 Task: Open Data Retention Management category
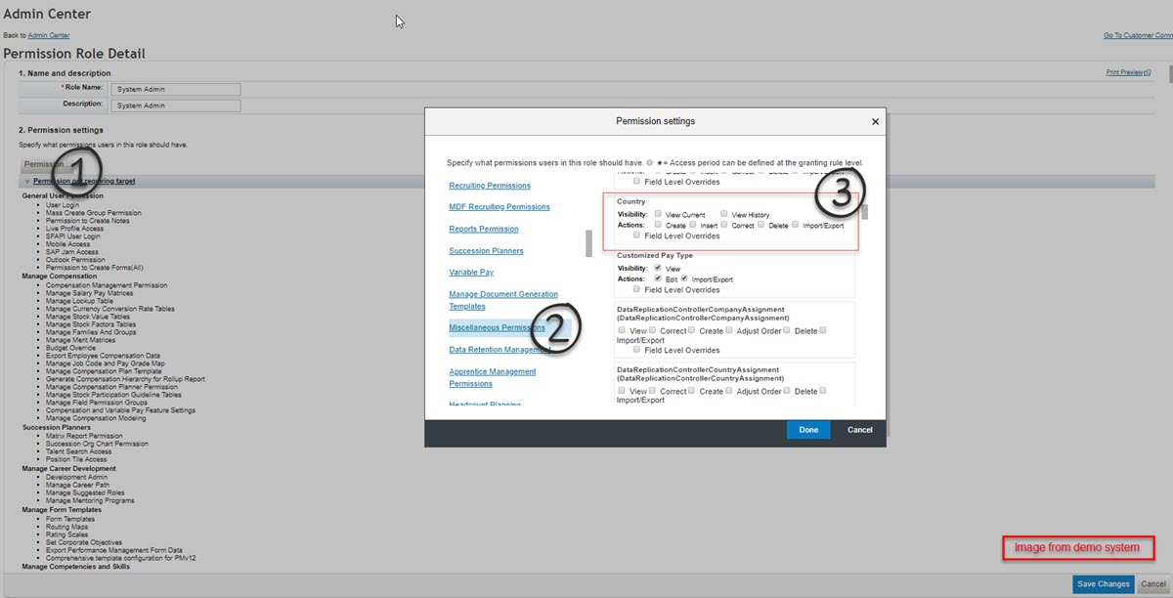500,349
